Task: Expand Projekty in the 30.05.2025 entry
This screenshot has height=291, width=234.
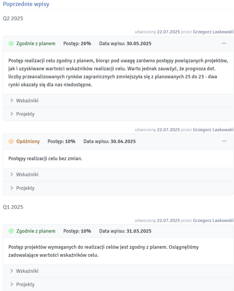Action: pos(23,114)
